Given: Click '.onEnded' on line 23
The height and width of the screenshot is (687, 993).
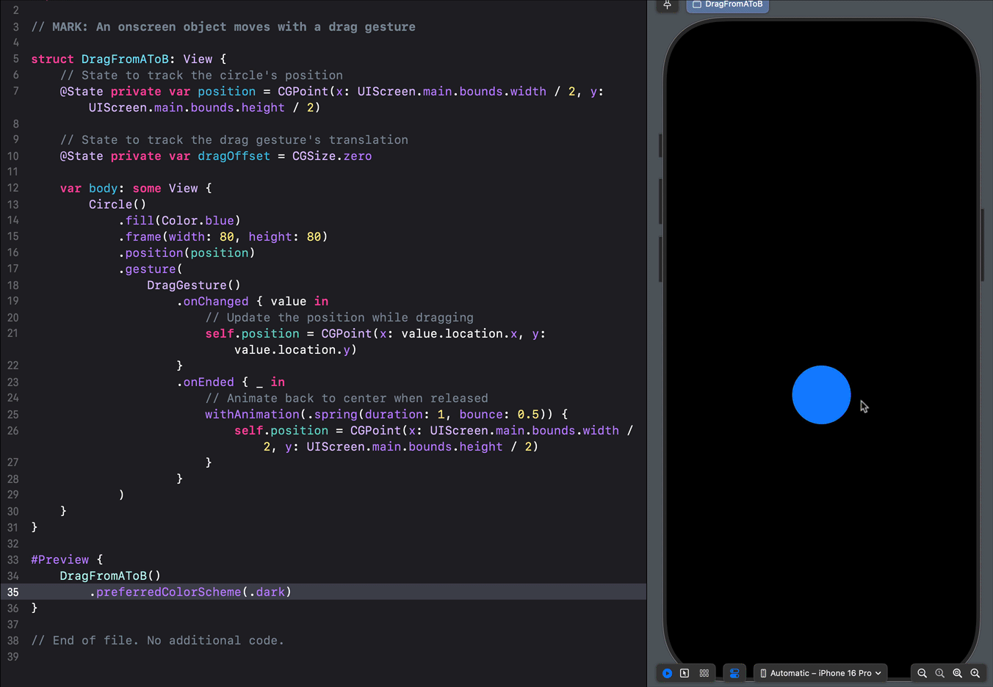Looking at the screenshot, I should 205,382.
